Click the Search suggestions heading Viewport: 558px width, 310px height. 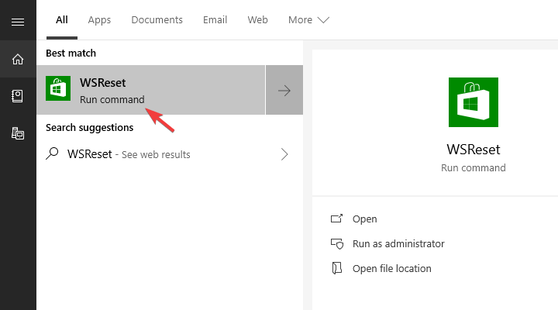click(x=90, y=127)
